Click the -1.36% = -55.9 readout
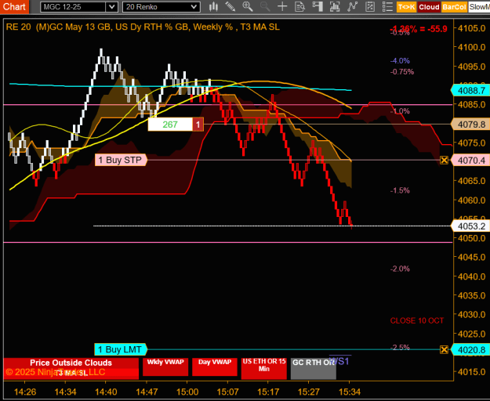490x401 pixels. pos(419,29)
